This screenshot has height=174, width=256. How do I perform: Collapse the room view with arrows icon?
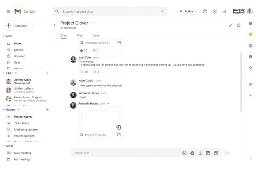point(231,25)
